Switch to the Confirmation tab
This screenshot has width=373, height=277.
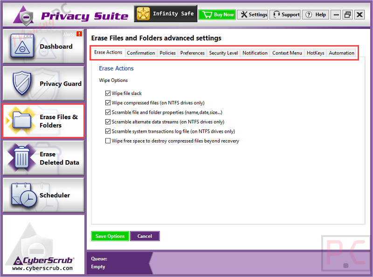(141, 53)
